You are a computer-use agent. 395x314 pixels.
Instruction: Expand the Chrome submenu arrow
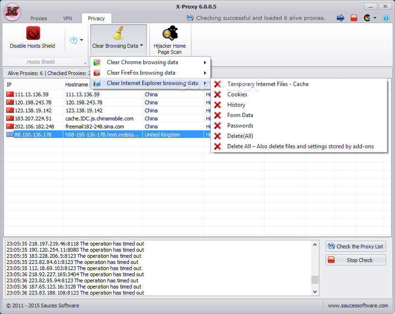pyautogui.click(x=205, y=62)
